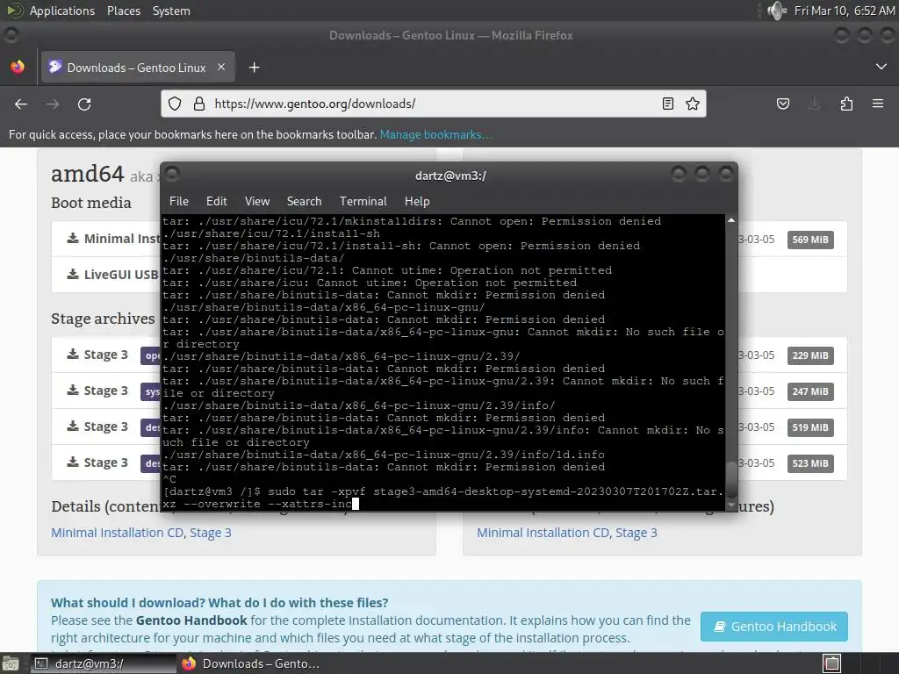The width and height of the screenshot is (899, 674).
Task: Click the padlock site info icon
Action: [199, 104]
